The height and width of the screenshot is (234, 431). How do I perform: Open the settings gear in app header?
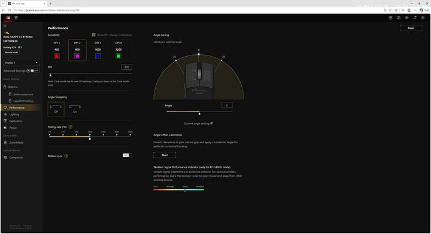click(423, 18)
